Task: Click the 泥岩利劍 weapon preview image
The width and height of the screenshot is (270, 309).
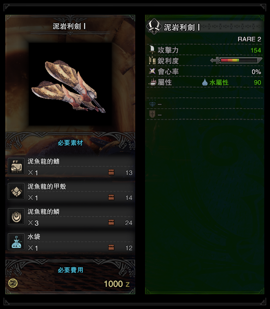Action: (70, 84)
